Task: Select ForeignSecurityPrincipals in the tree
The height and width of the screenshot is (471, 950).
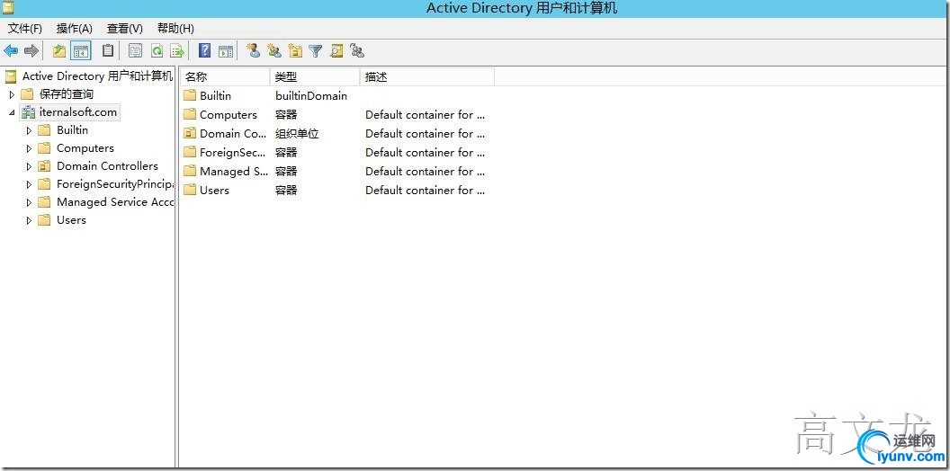Action: tap(114, 184)
